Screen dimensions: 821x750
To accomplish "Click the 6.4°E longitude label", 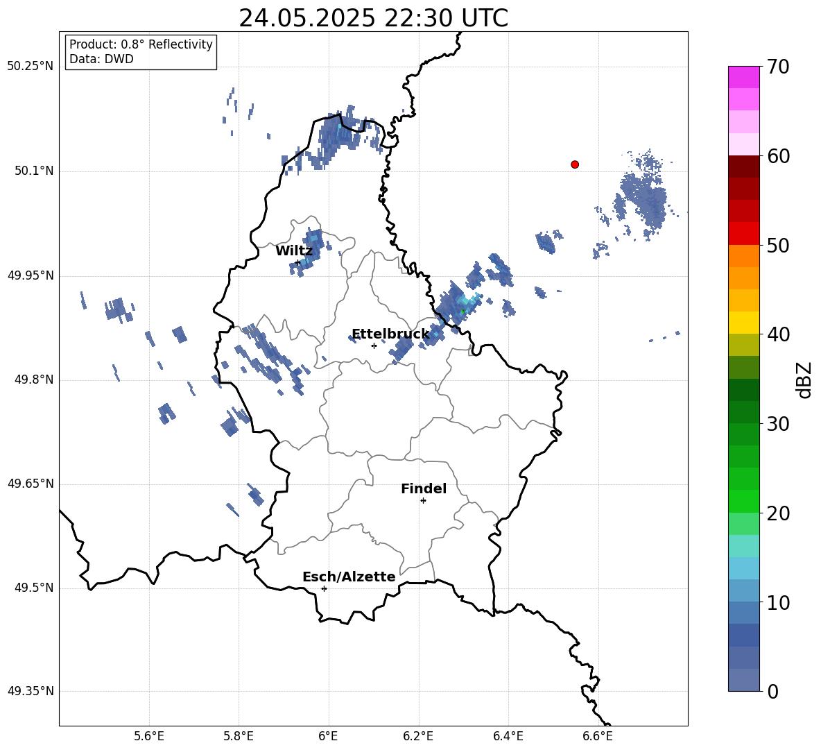I will [508, 736].
